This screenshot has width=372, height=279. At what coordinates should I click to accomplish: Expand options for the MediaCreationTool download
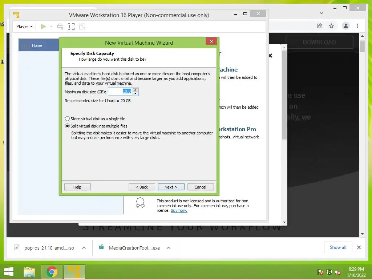169,248
